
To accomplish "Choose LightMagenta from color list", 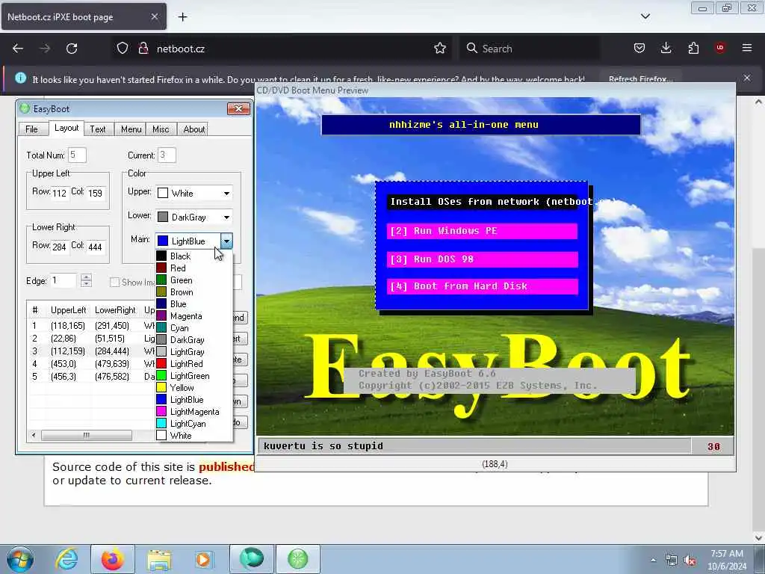I will (x=193, y=412).
